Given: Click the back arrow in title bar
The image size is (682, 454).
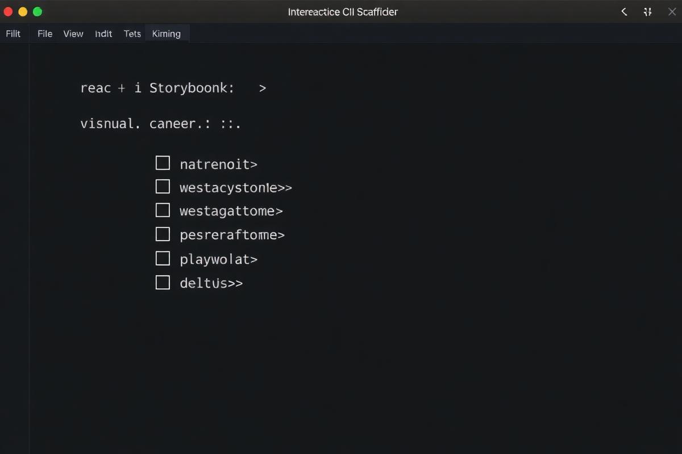Looking at the screenshot, I should (x=624, y=11).
